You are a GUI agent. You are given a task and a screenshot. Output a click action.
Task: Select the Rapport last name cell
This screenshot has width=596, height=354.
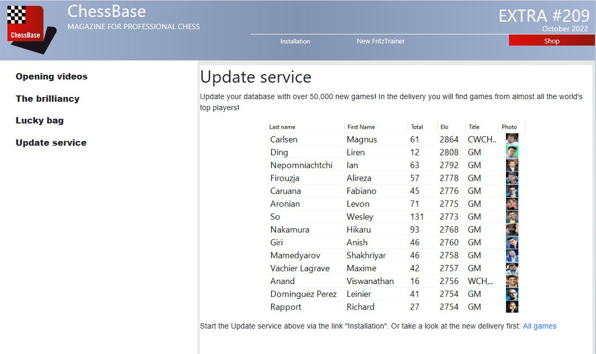pos(286,307)
